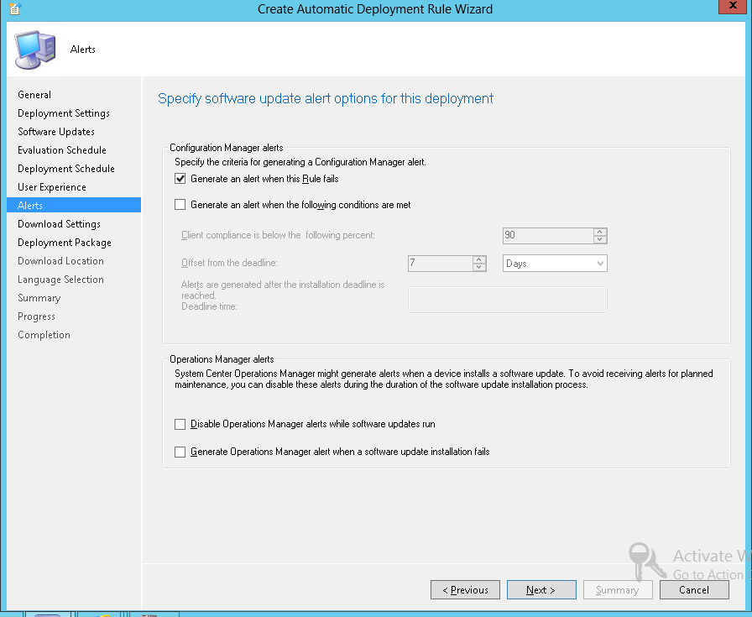Click the wizard title bar icon
The width and height of the screenshot is (752, 617).
click(x=15, y=8)
